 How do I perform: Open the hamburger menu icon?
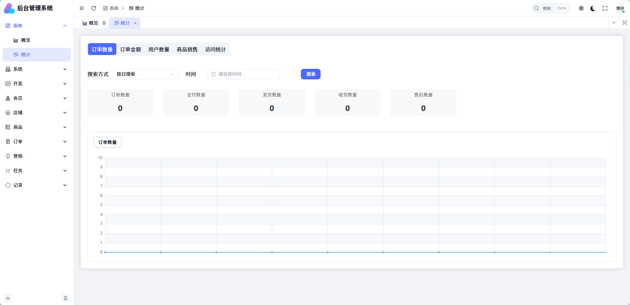82,8
